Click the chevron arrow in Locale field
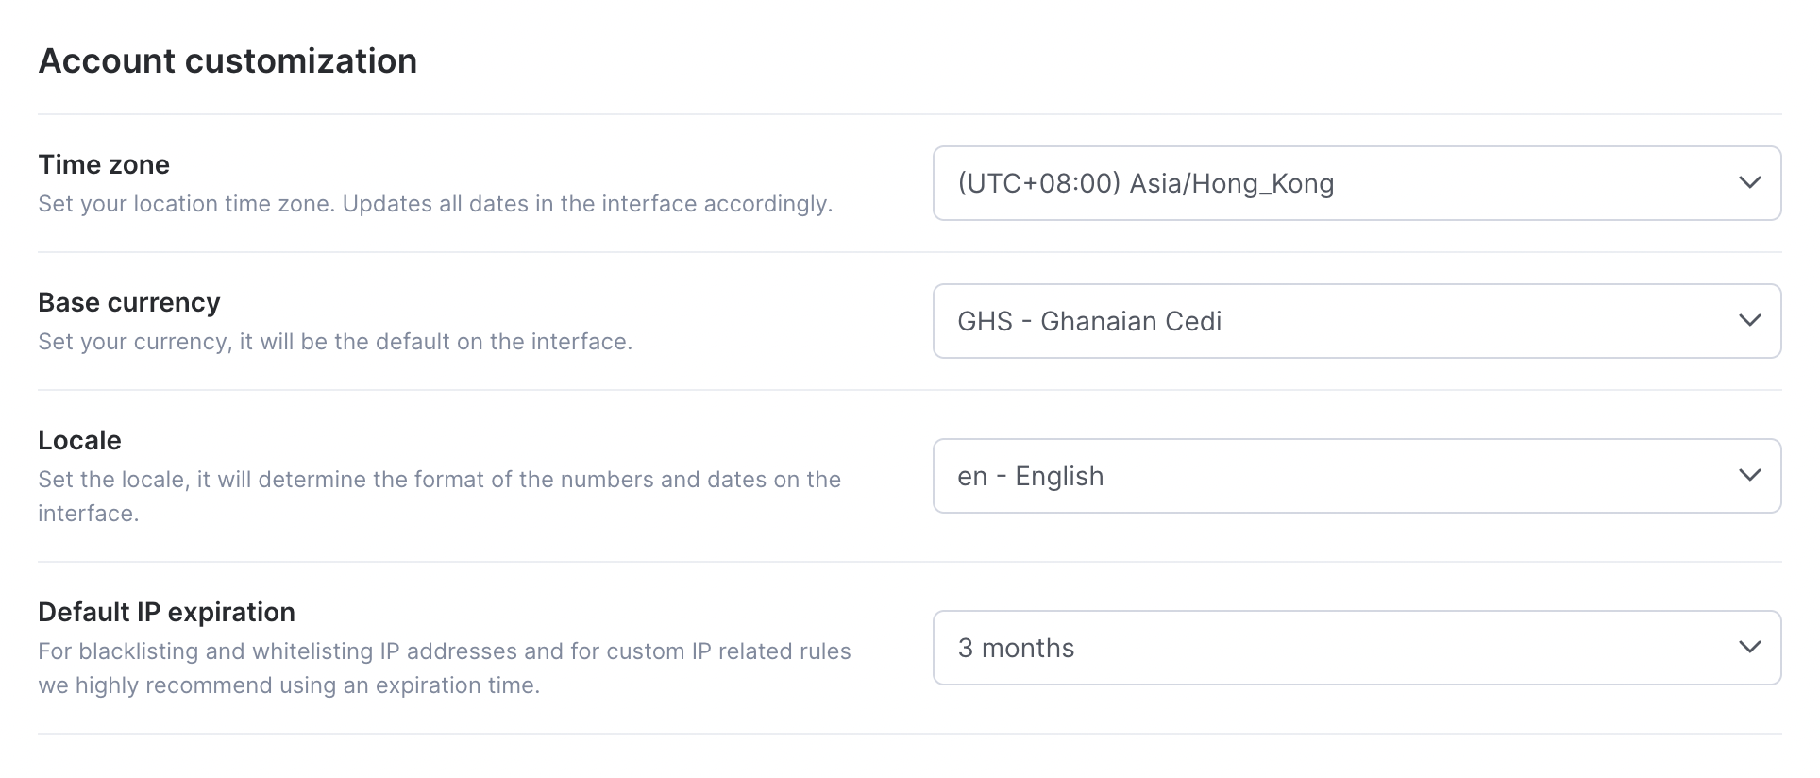The height and width of the screenshot is (778, 1820). [1749, 476]
